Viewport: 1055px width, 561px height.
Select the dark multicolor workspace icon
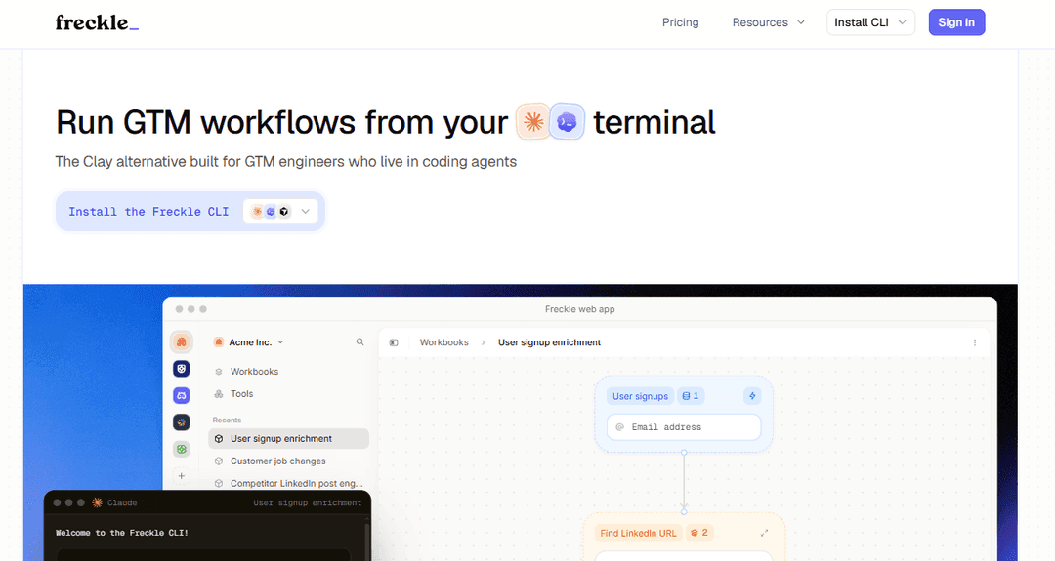[x=181, y=421]
